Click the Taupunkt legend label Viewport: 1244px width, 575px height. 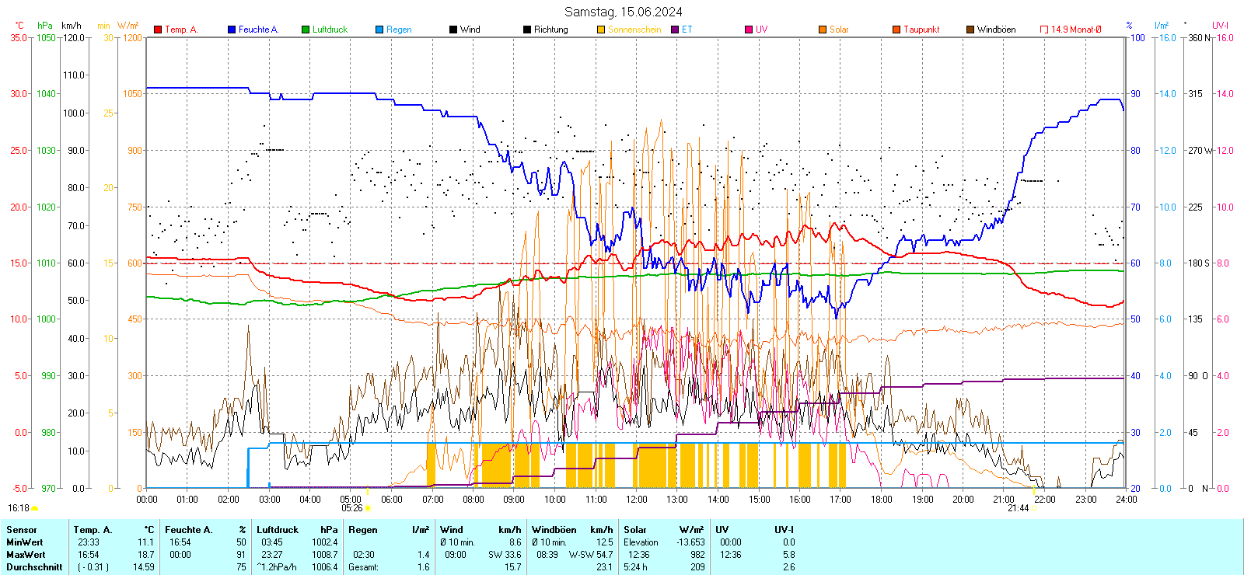click(921, 30)
